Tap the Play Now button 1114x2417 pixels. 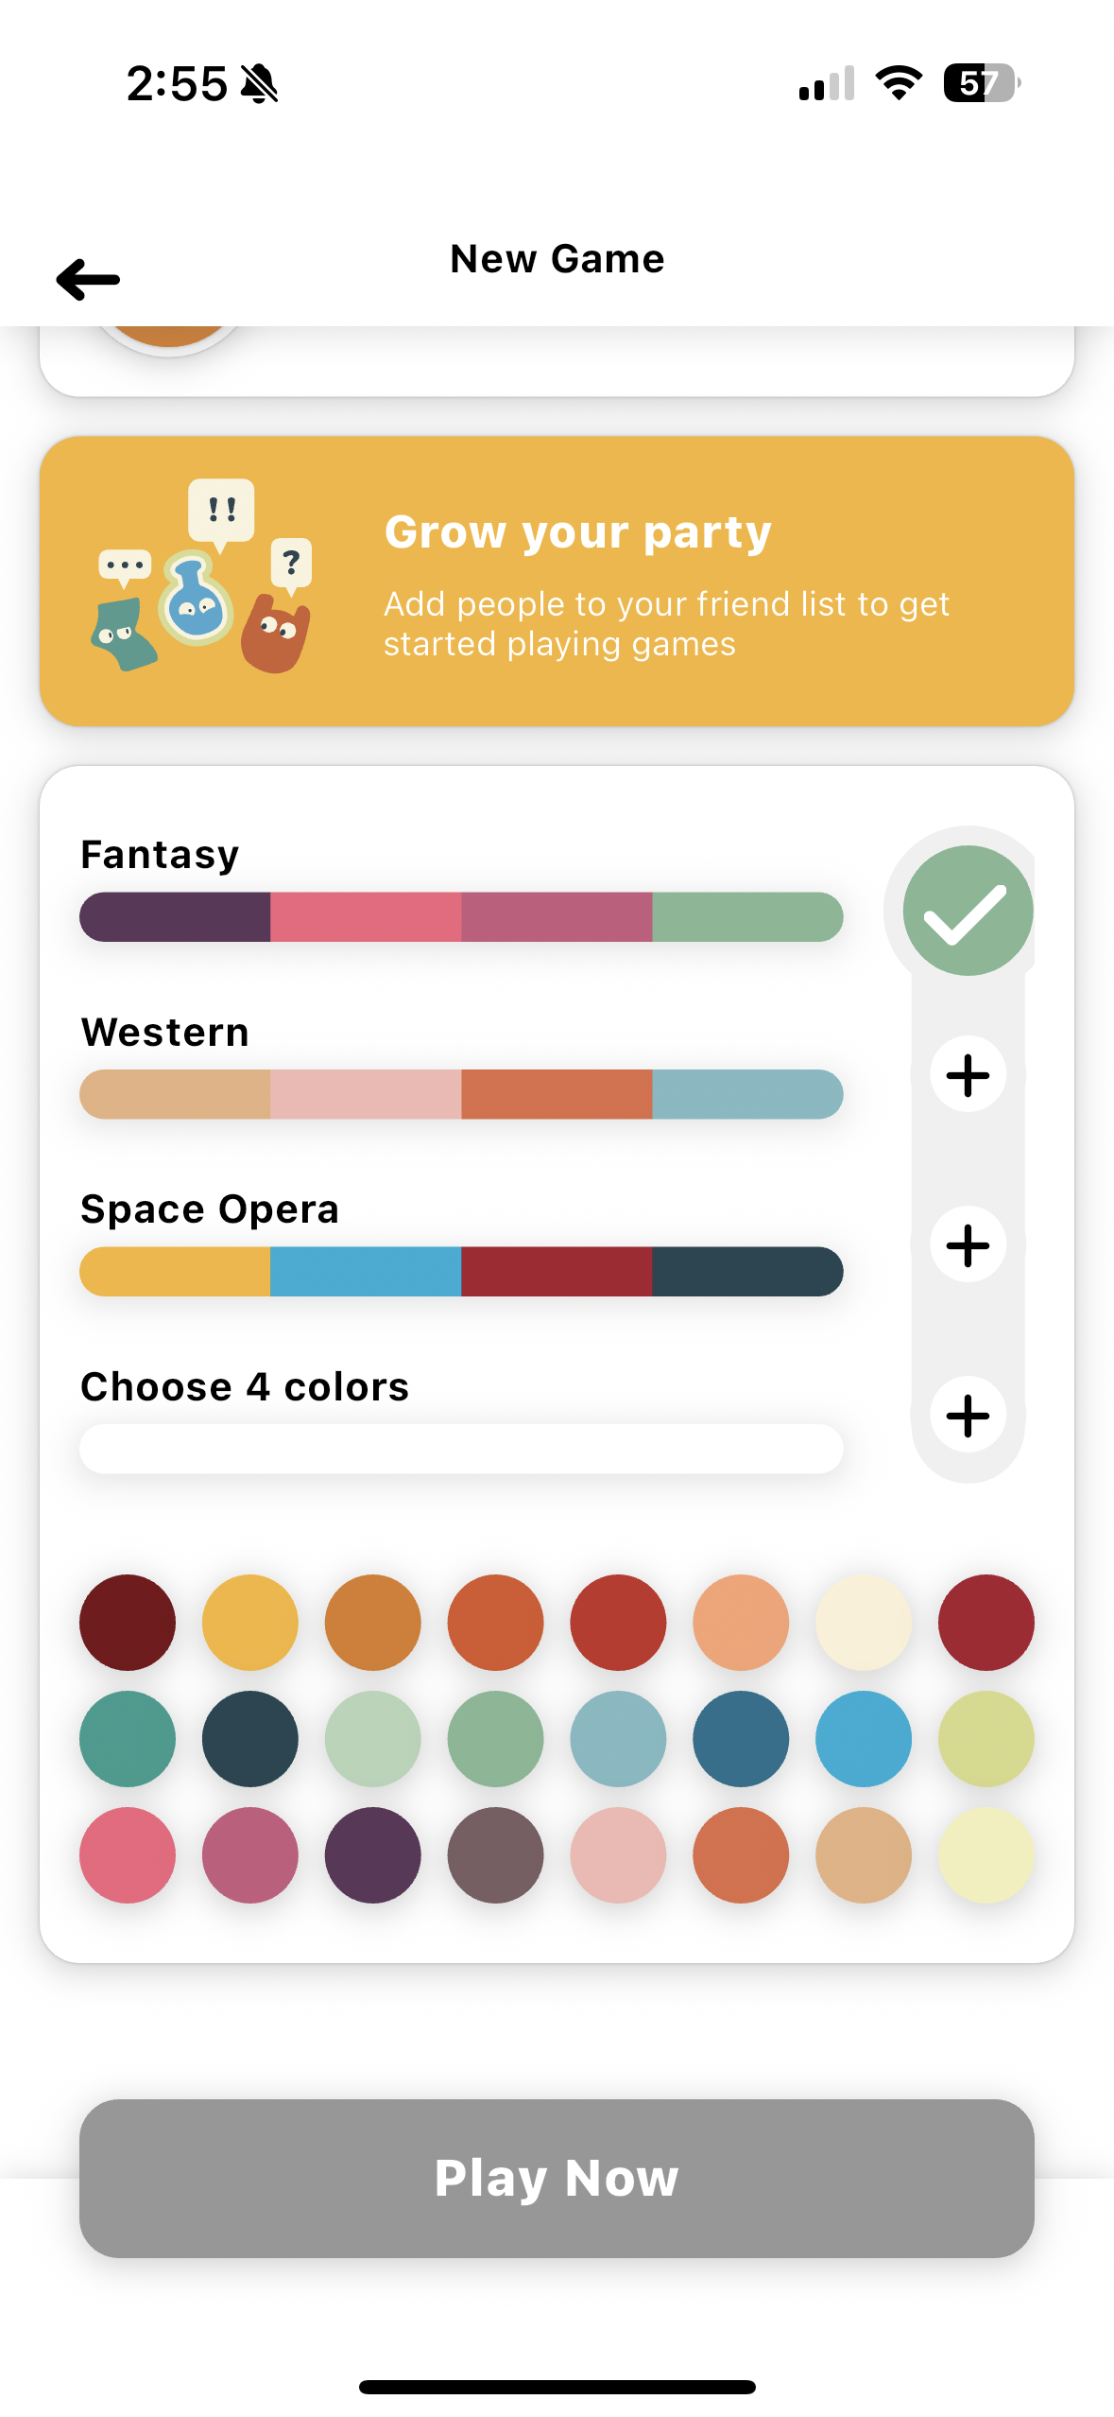(x=557, y=2178)
